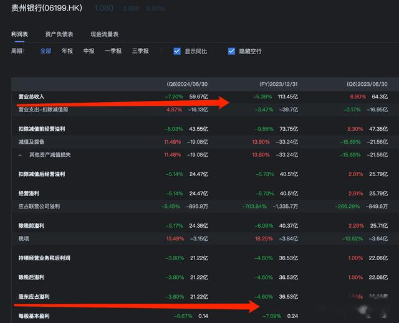
Task: Filter by 年报 period
Action: click(67, 51)
